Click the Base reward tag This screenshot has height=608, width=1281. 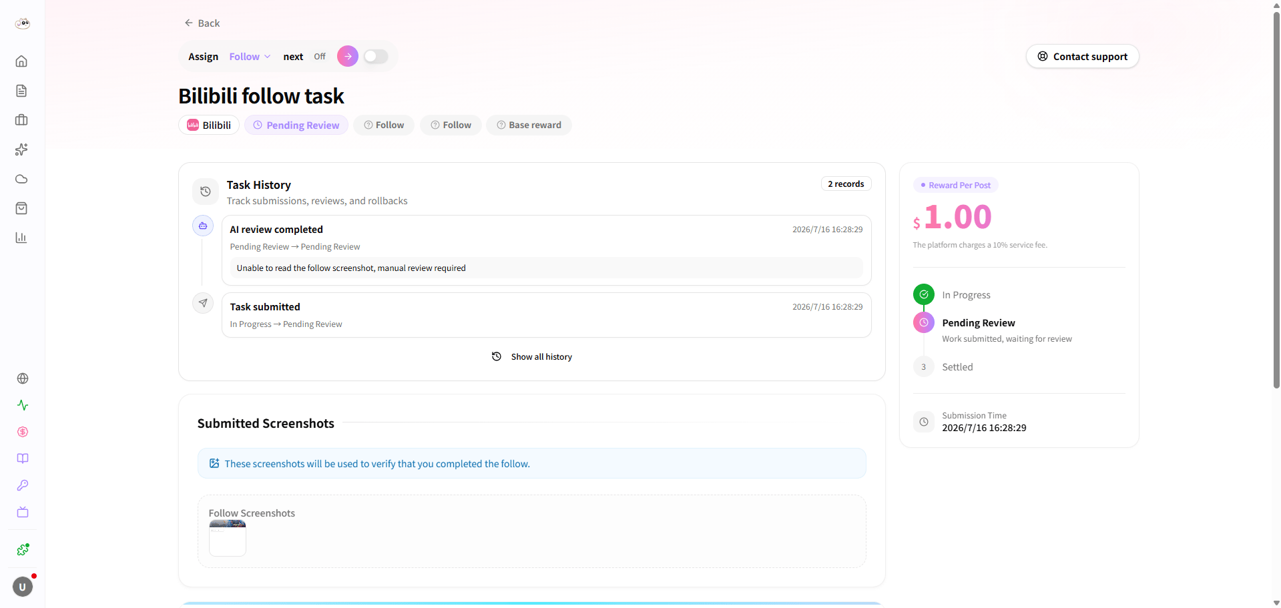pos(529,125)
